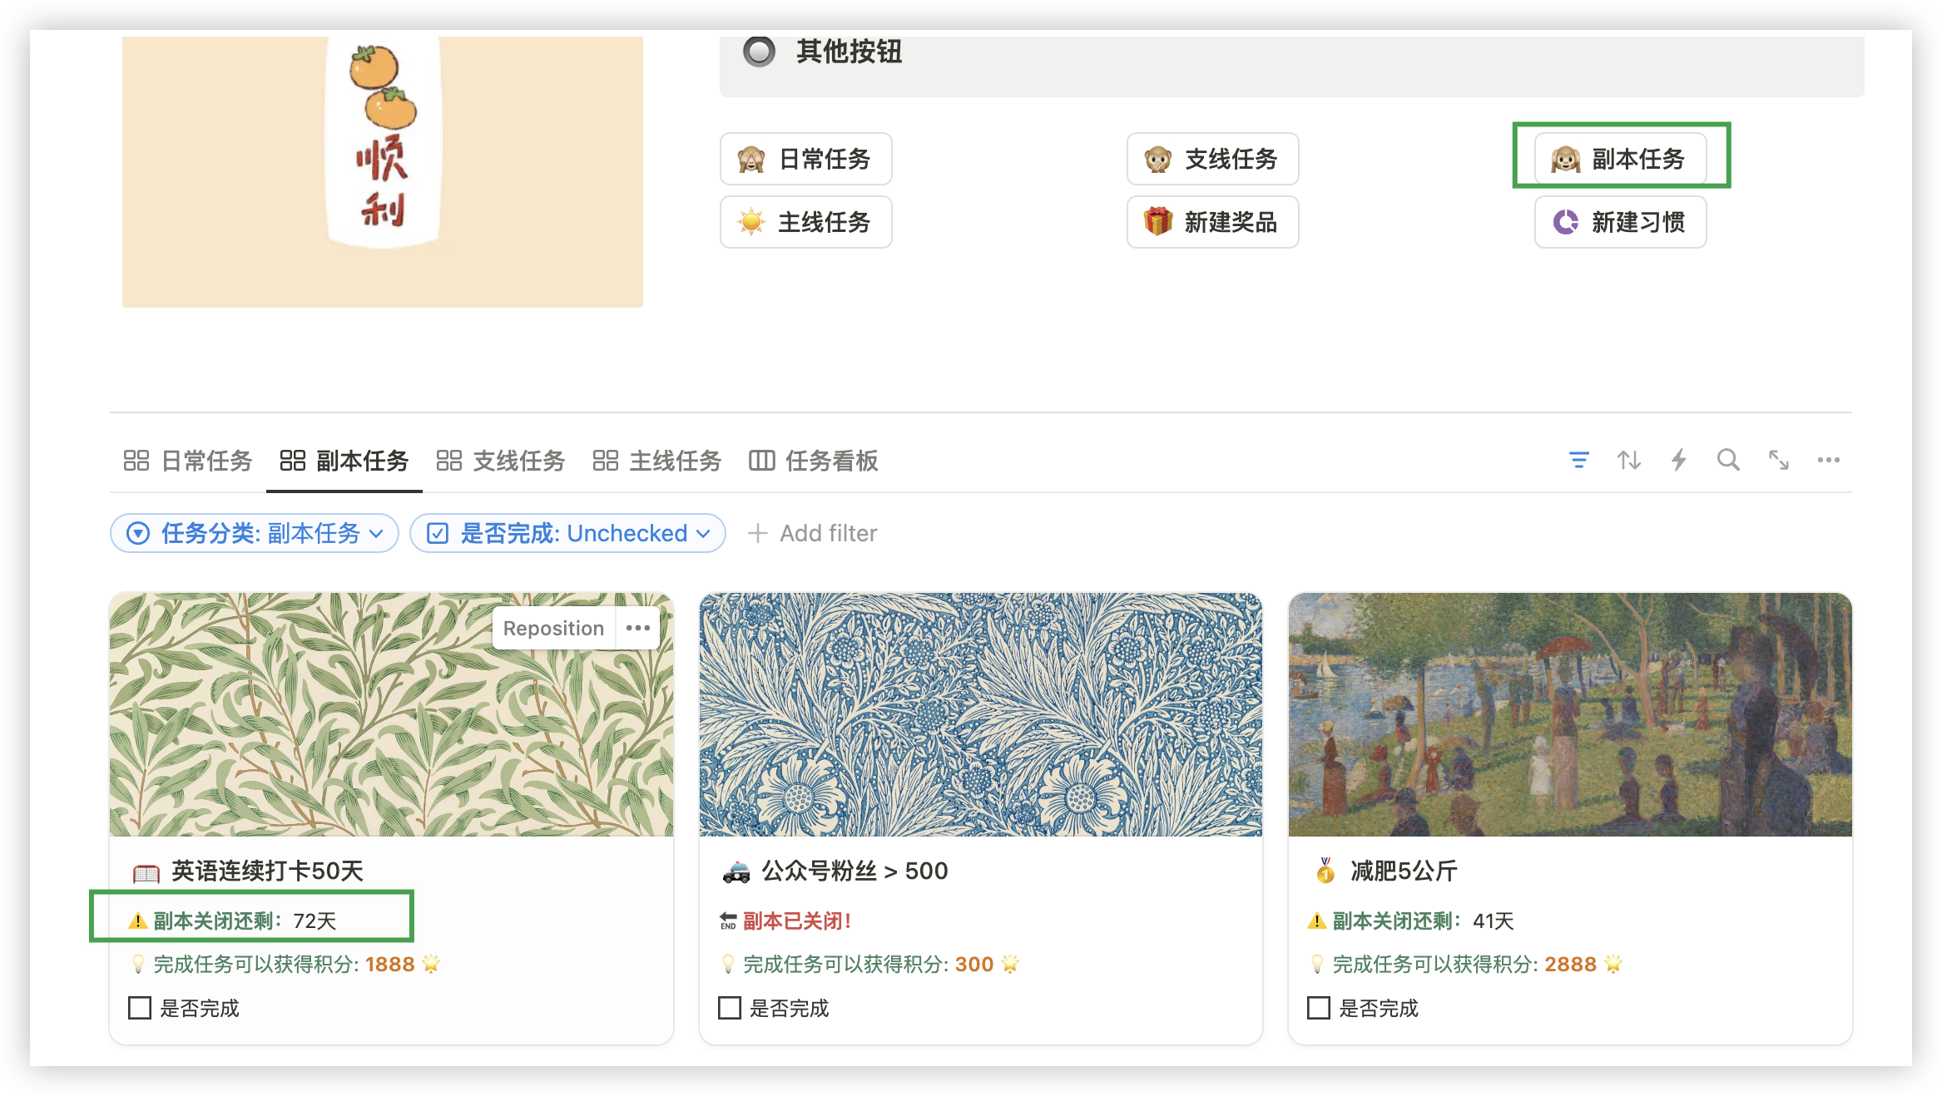
Task: Open the sort options icon
Action: (x=1629, y=461)
